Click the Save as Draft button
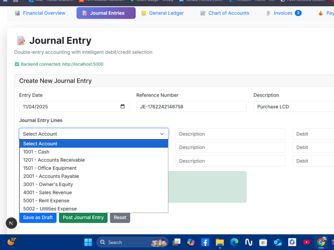The image size is (334, 250). pos(38,217)
